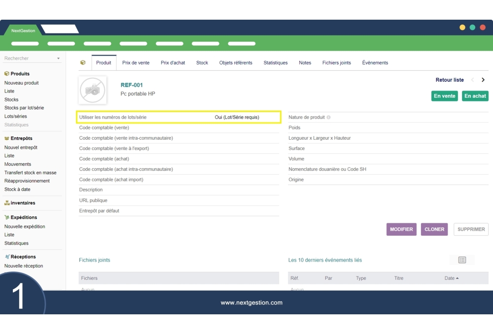Click the inventaires icon in sidebar
Image resolution: width=493 pixels, height=334 pixels.
[x=7, y=203]
